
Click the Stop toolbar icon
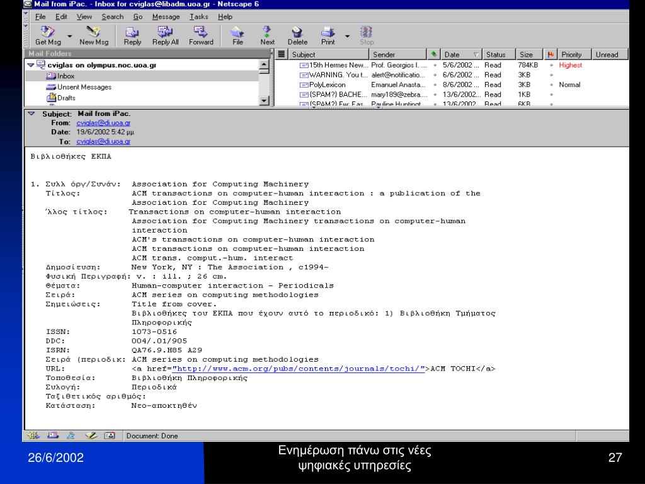367,36
